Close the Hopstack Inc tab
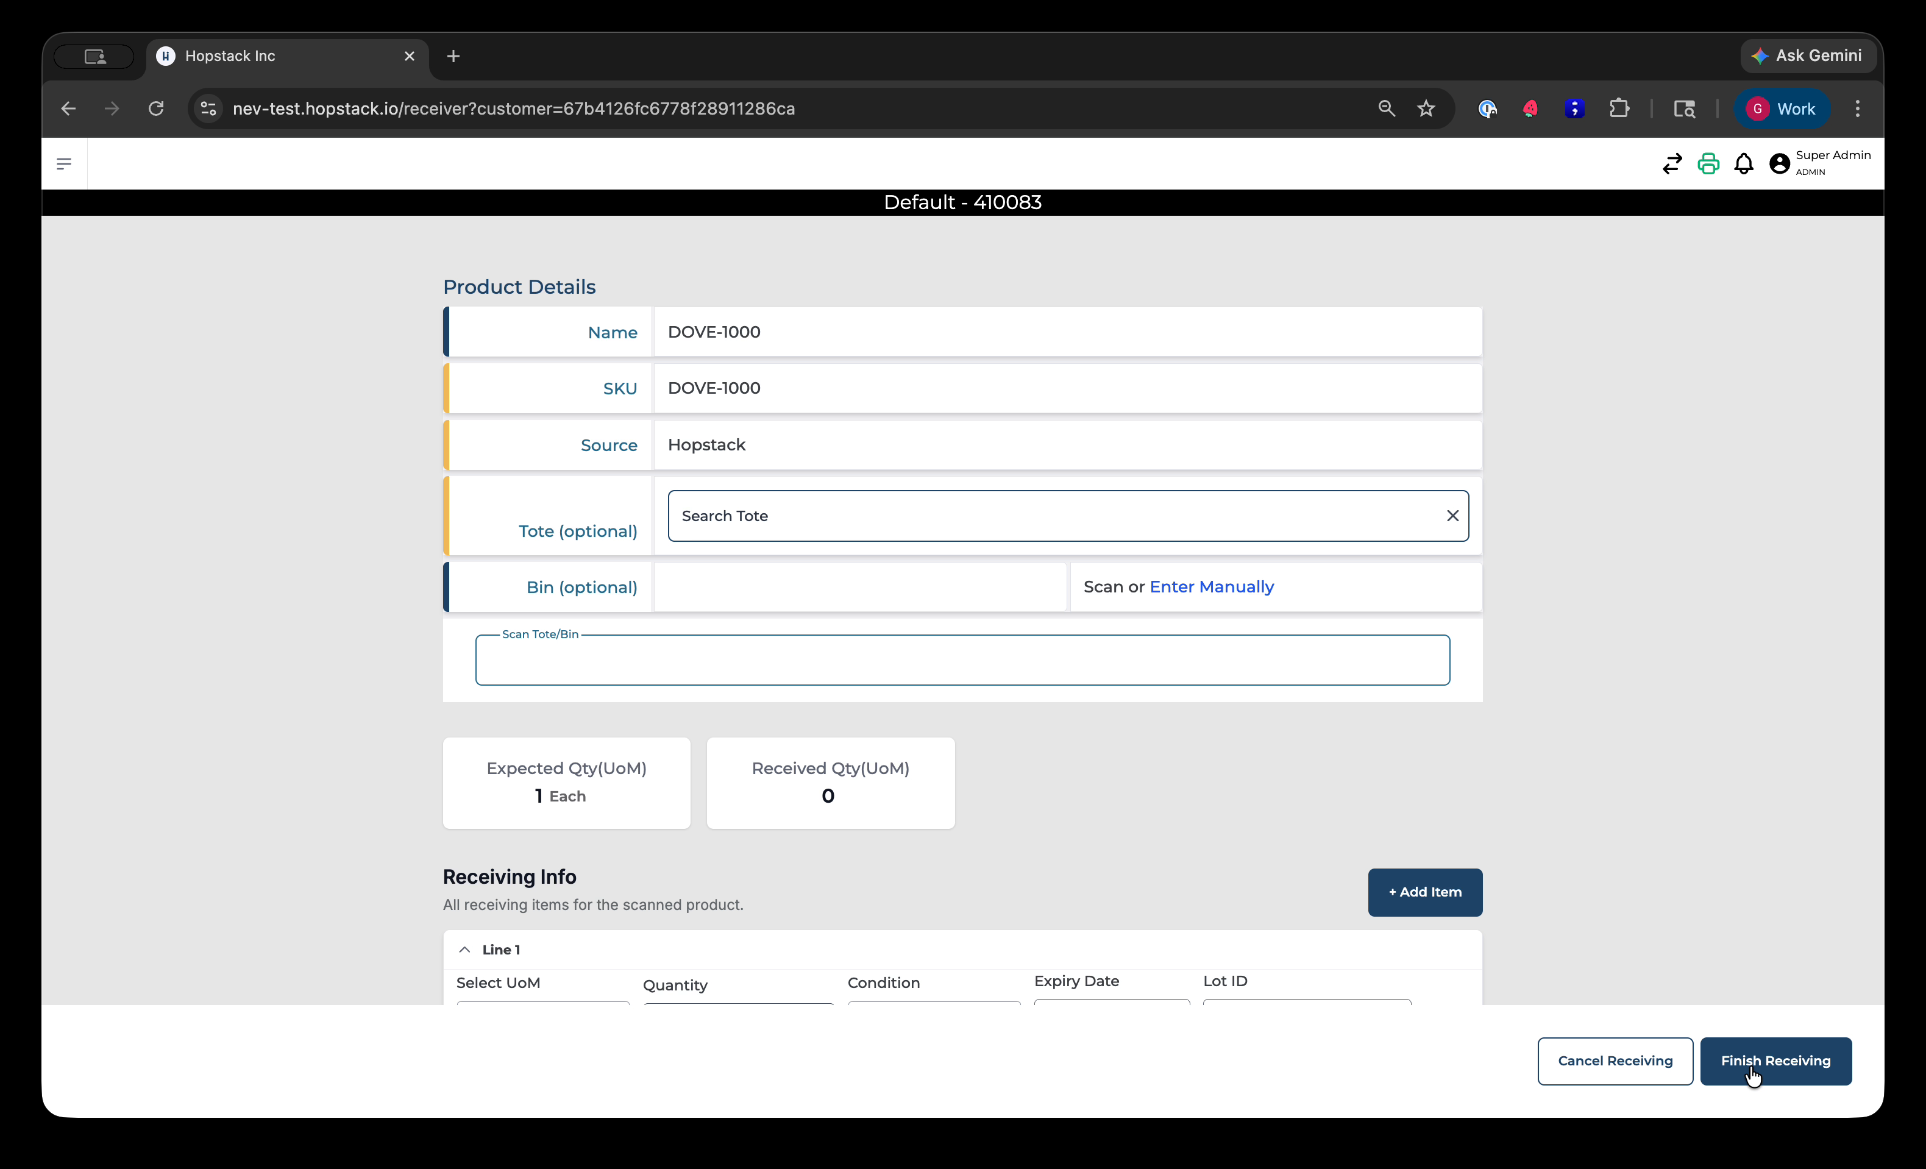 (x=410, y=56)
